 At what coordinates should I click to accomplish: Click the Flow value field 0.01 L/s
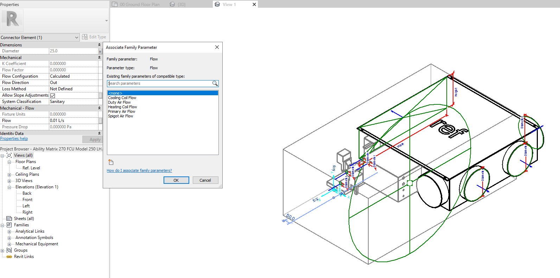(x=74, y=121)
